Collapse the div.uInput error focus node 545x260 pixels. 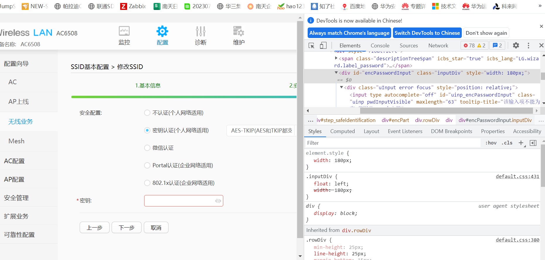341,87
